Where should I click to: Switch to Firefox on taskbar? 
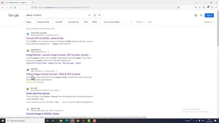[x=72, y=121]
